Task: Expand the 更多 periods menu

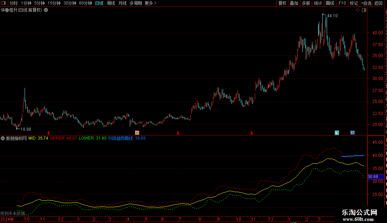Action: [x=150, y=3]
